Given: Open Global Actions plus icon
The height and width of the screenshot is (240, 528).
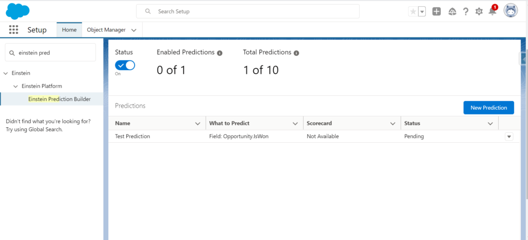Looking at the screenshot, I should click(436, 11).
